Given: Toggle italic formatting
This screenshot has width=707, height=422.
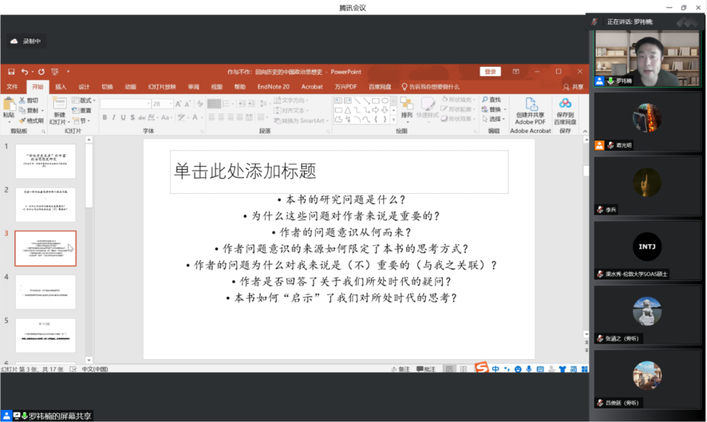Looking at the screenshot, I should point(114,117).
